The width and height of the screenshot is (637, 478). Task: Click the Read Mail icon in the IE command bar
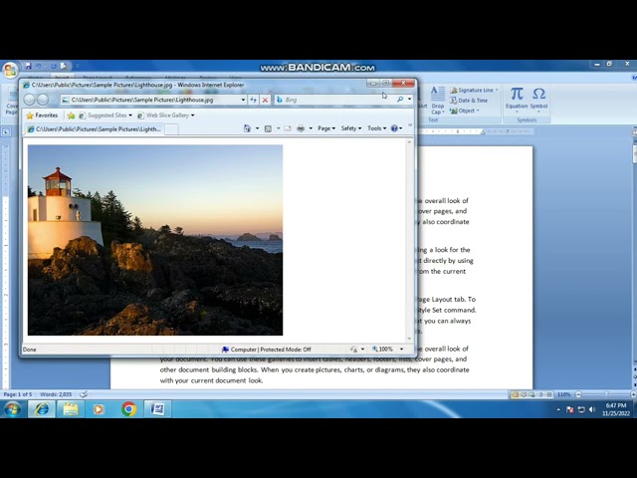tap(288, 128)
